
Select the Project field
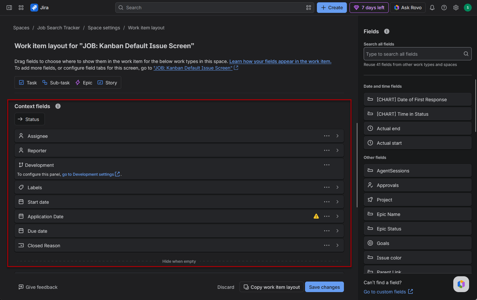click(417, 199)
